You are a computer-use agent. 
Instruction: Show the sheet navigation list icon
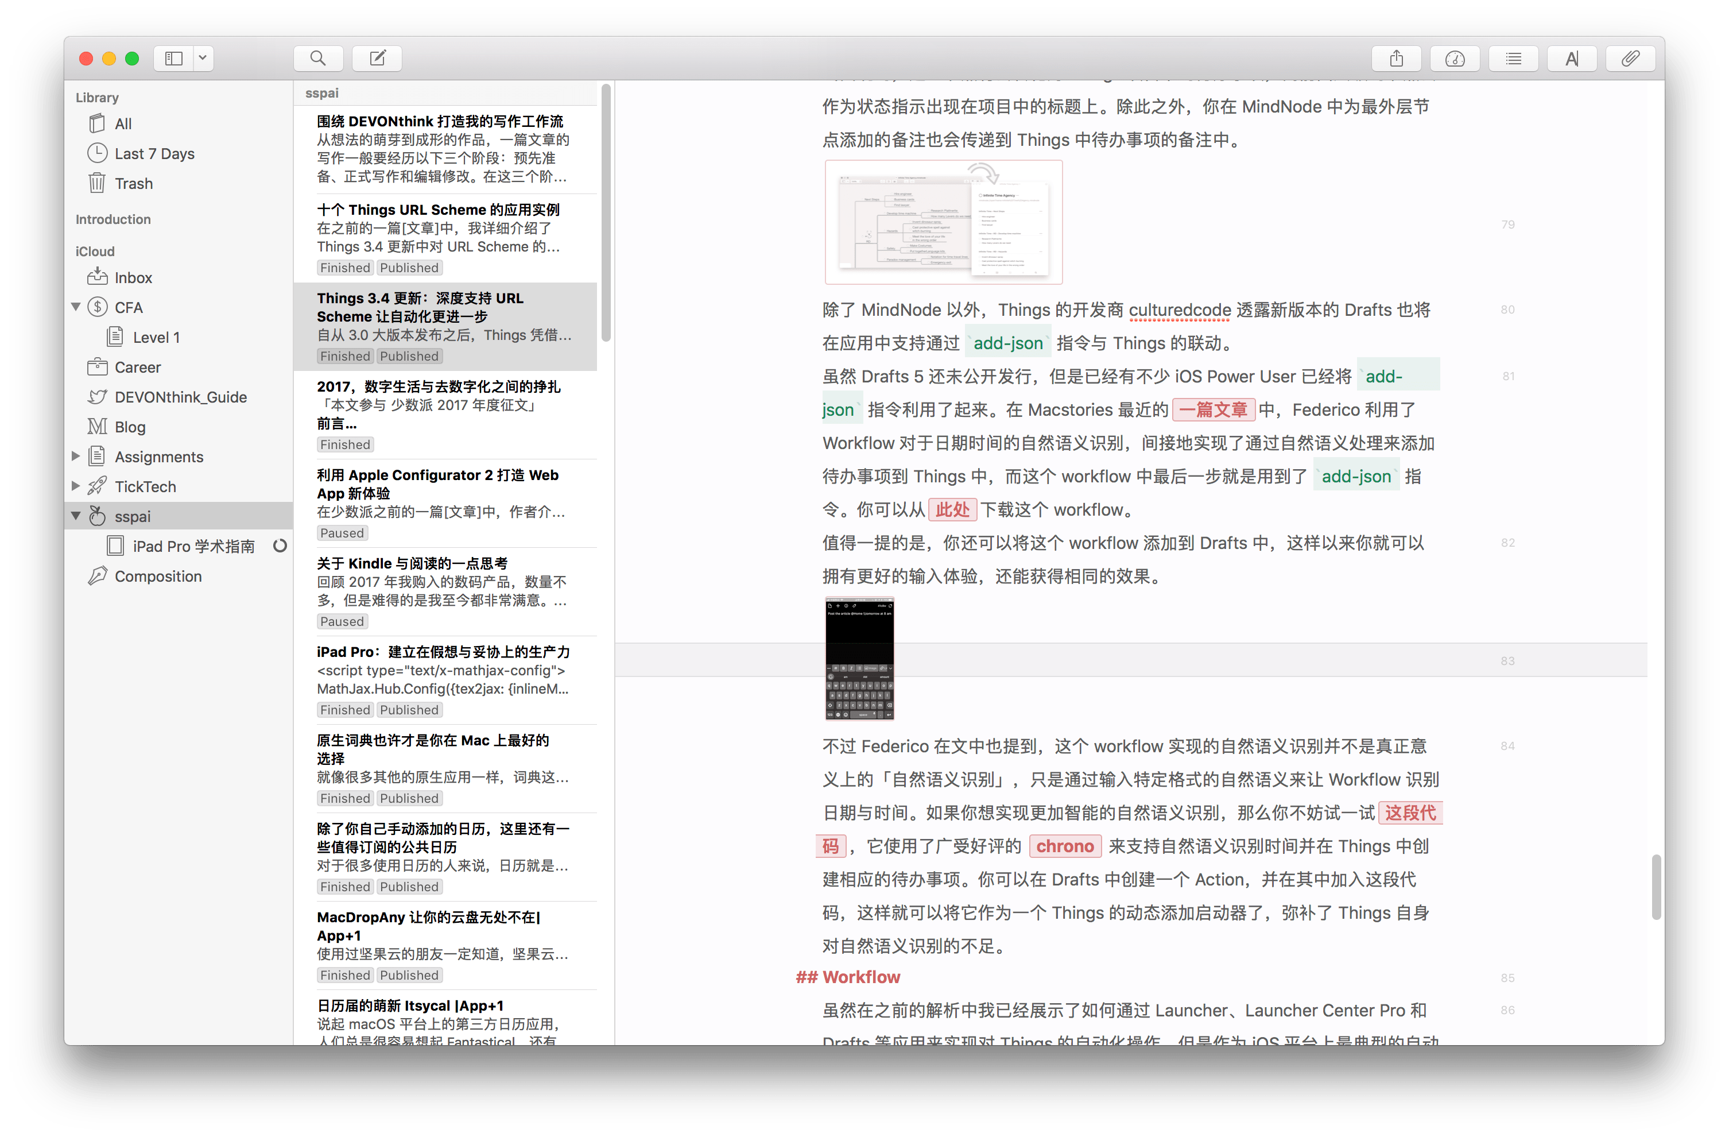1513,58
